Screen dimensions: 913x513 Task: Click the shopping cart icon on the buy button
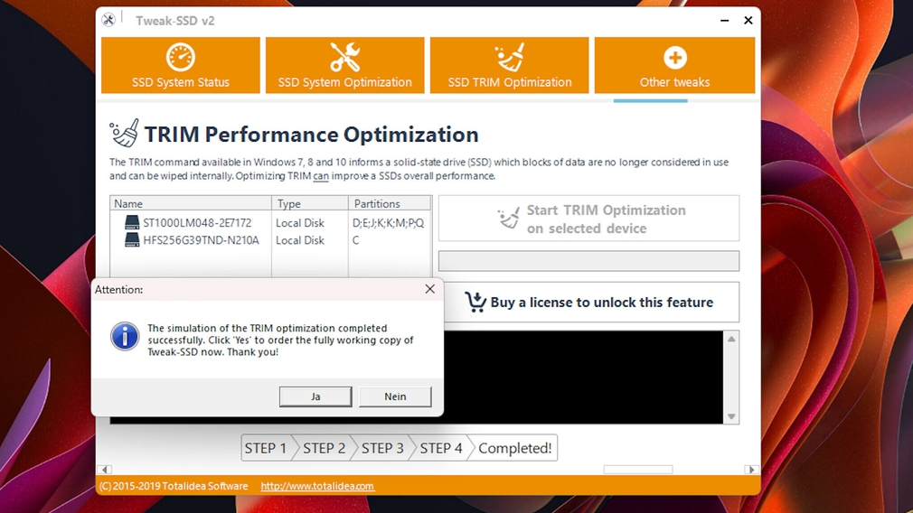(x=475, y=302)
